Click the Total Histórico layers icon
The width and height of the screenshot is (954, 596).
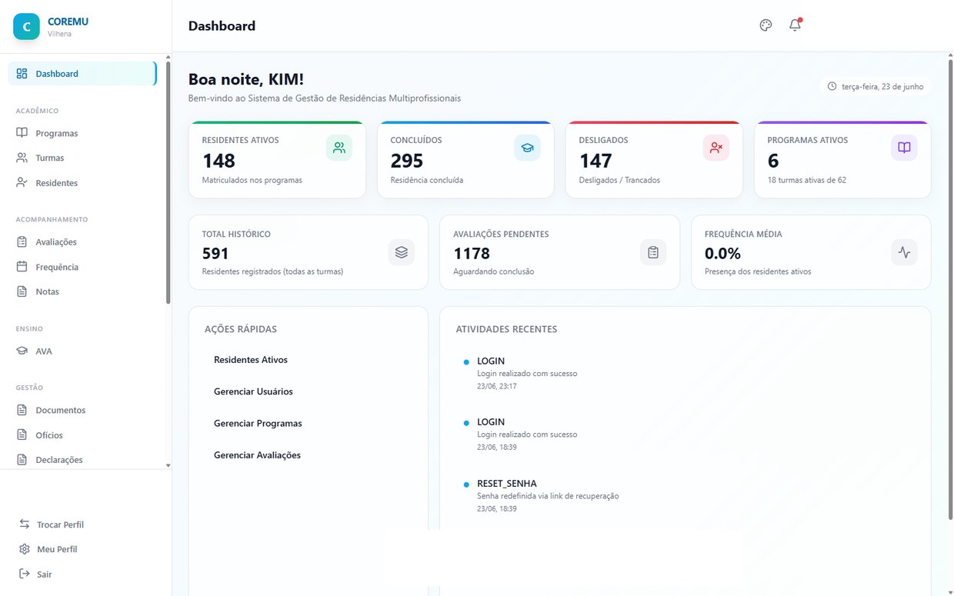401,251
